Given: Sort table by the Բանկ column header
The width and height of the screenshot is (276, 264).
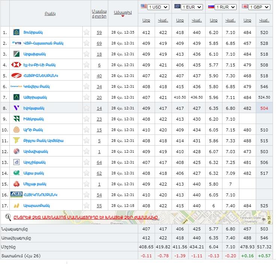Looking at the screenshot, I should pyautogui.click(x=50, y=13).
